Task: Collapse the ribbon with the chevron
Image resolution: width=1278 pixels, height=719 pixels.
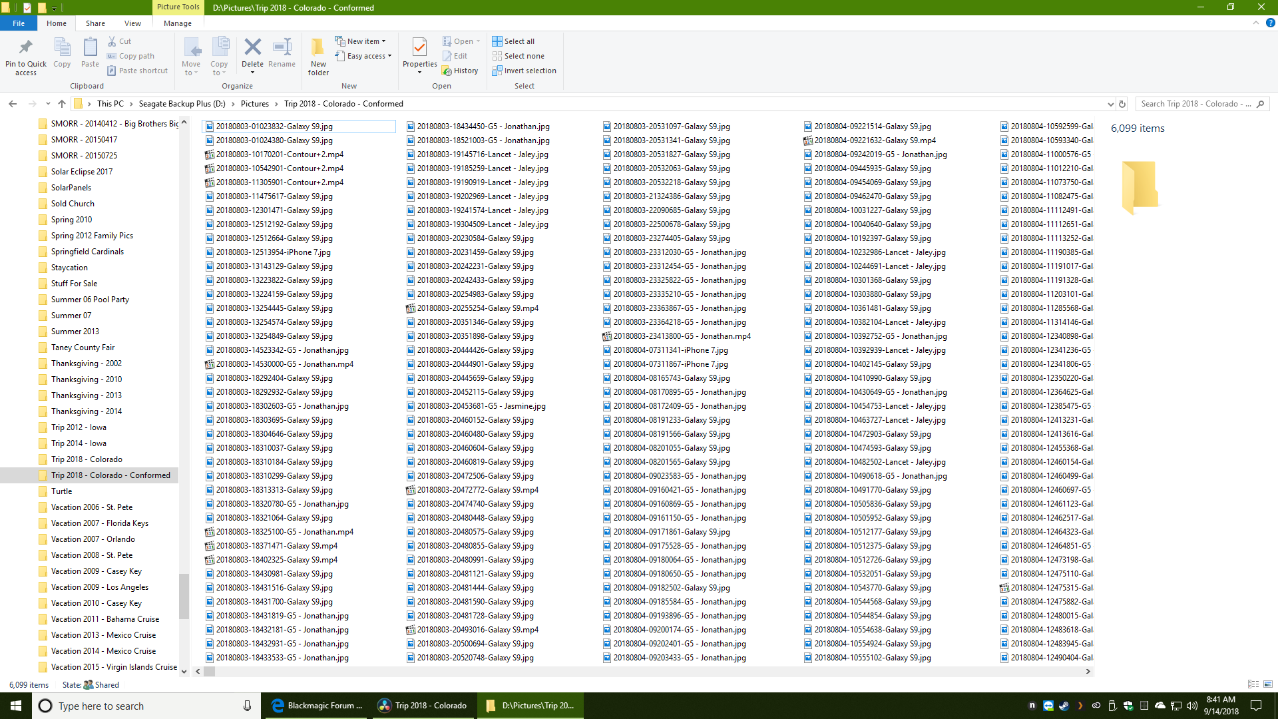Action: coord(1255,23)
